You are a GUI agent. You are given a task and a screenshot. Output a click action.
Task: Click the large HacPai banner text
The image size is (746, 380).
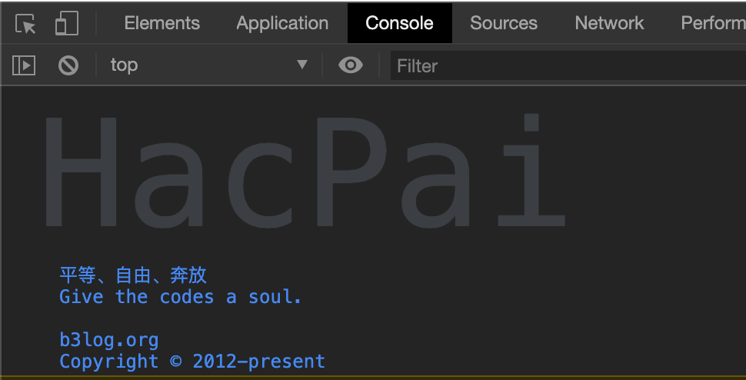coord(304,173)
